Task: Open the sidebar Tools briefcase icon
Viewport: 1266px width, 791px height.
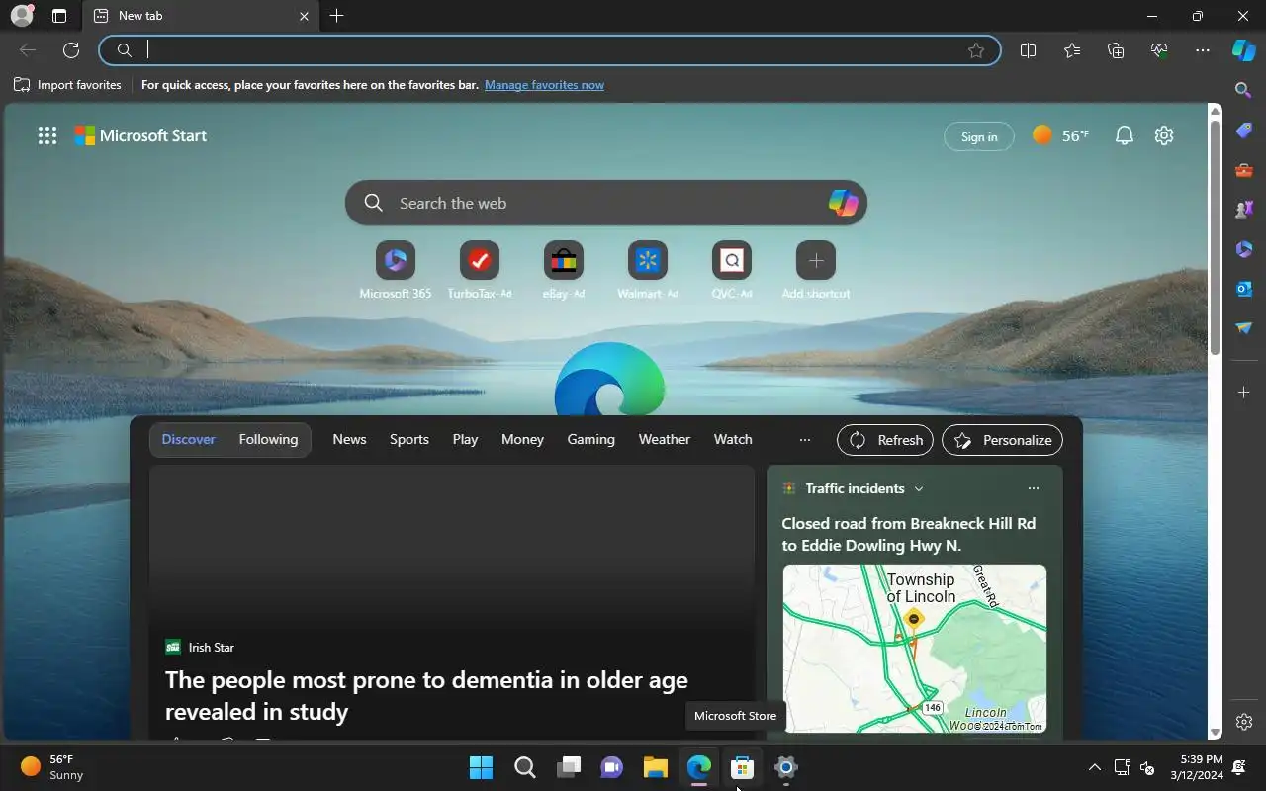Action: pyautogui.click(x=1244, y=170)
